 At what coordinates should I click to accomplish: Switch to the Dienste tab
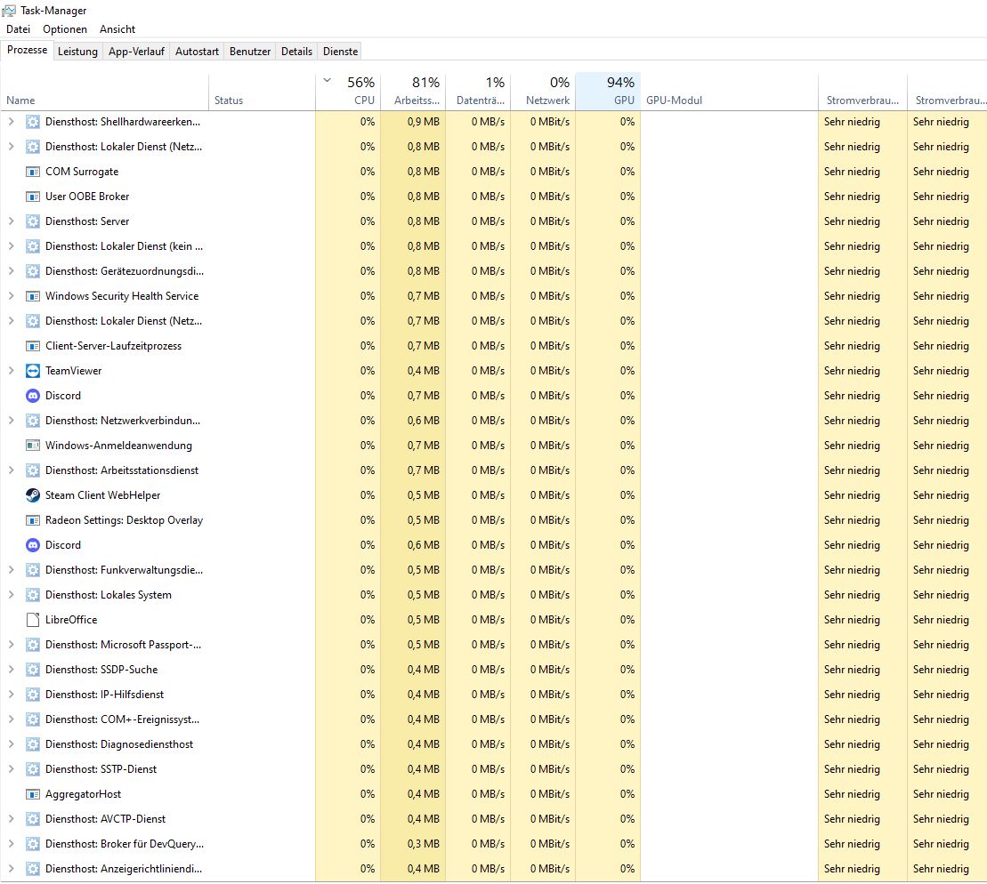(341, 52)
